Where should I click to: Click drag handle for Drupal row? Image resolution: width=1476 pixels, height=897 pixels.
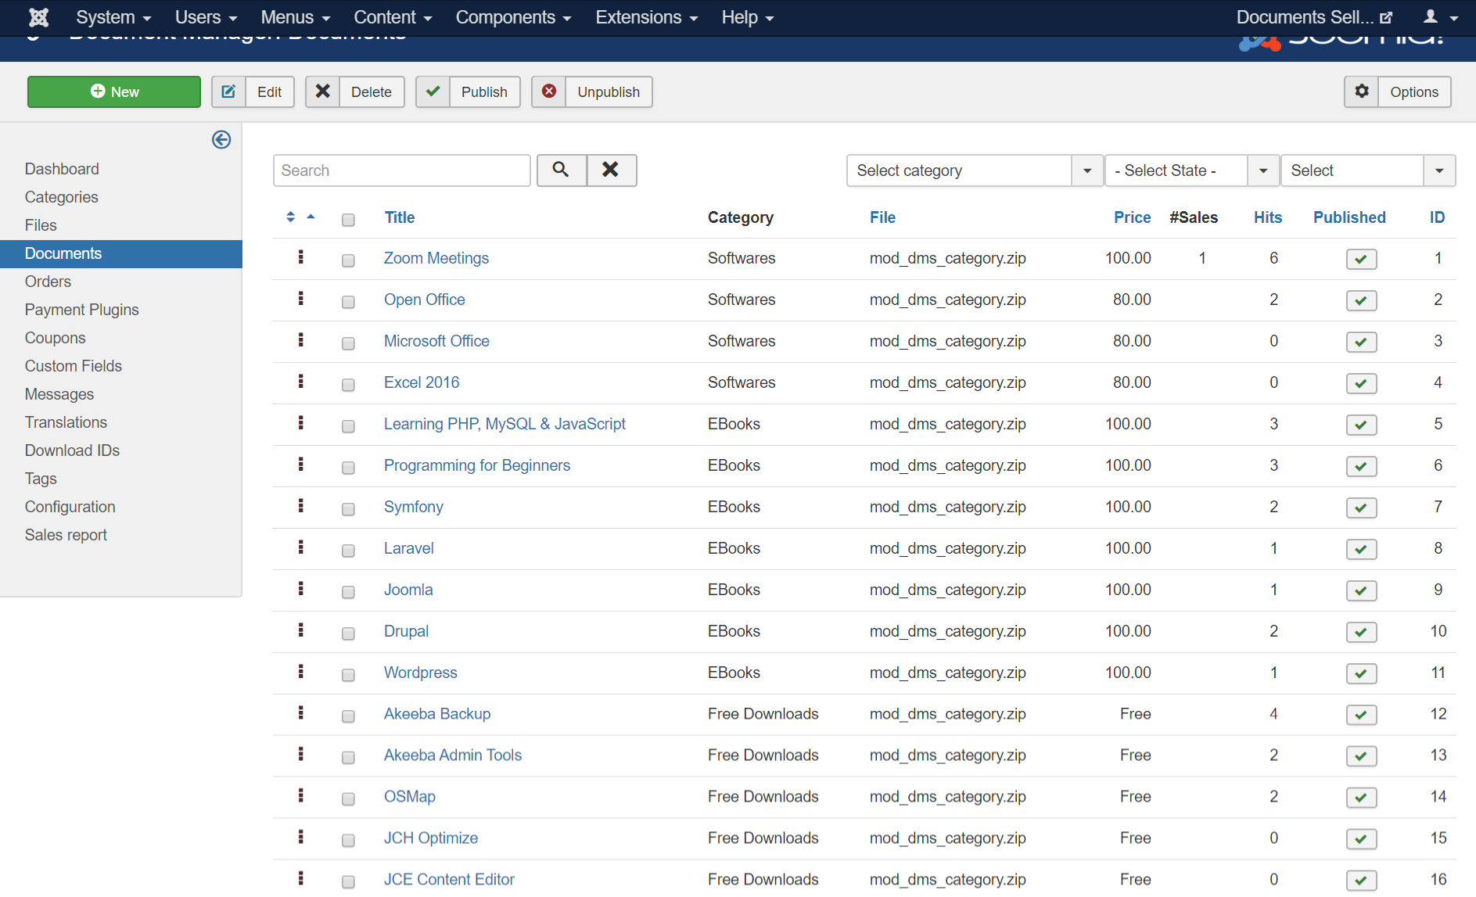click(x=300, y=630)
